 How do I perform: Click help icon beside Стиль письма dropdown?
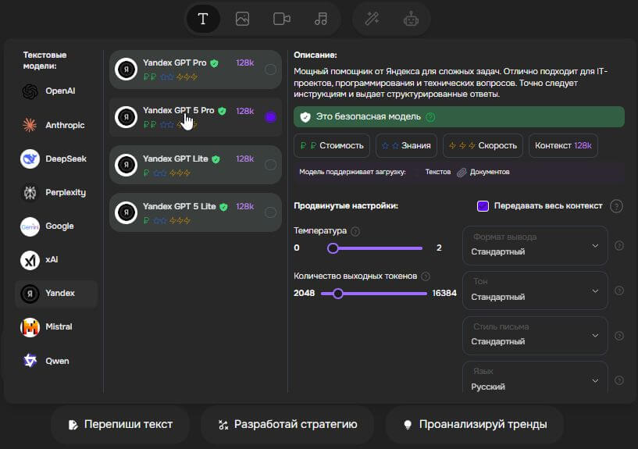[619, 336]
